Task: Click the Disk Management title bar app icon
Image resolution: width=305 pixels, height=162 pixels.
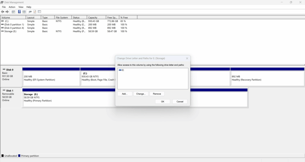Action: point(2,2)
